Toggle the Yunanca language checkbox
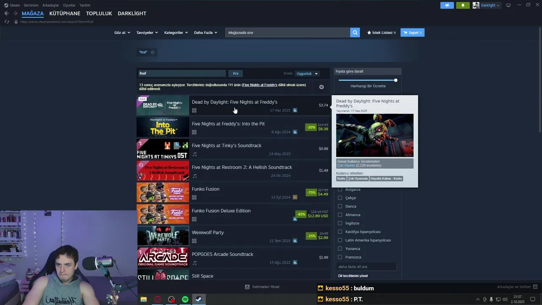The image size is (542, 305). [340, 249]
